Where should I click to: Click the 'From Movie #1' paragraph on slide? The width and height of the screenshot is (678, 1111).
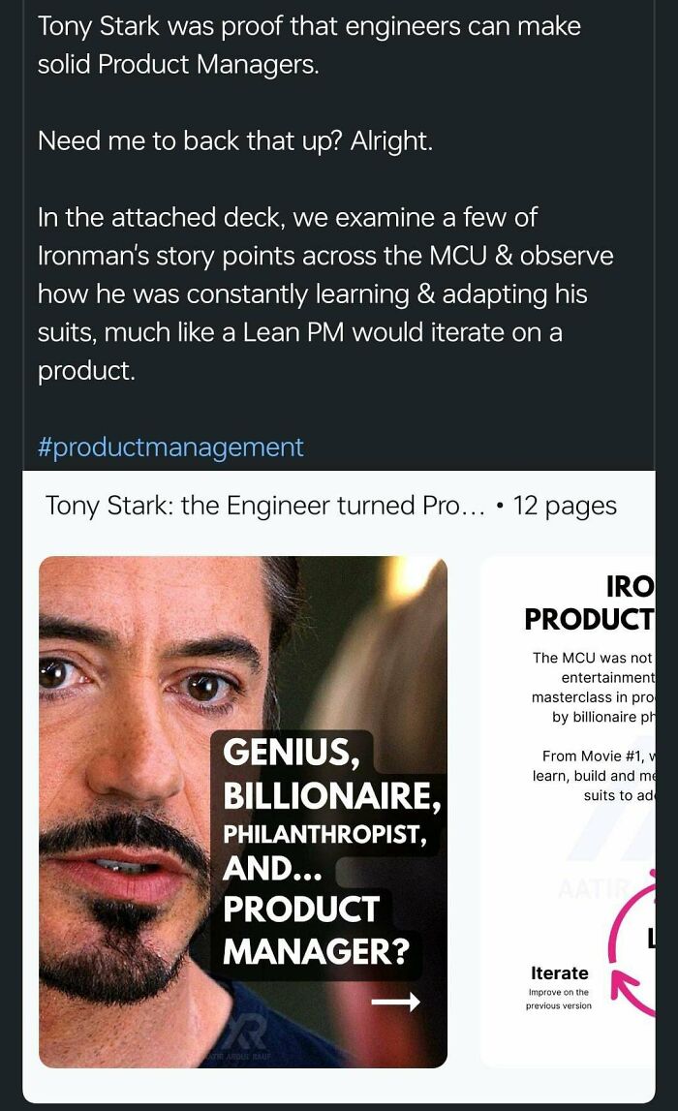(595, 775)
